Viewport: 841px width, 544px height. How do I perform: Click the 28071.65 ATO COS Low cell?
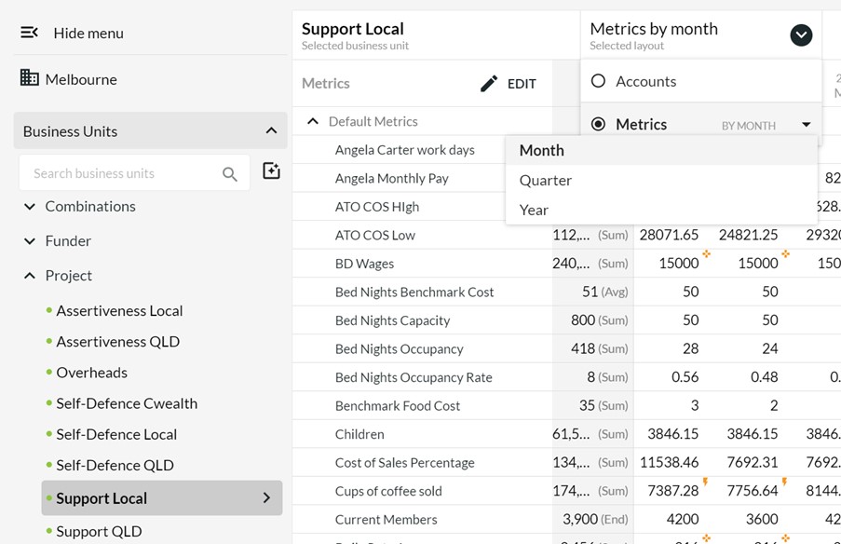[x=669, y=235]
